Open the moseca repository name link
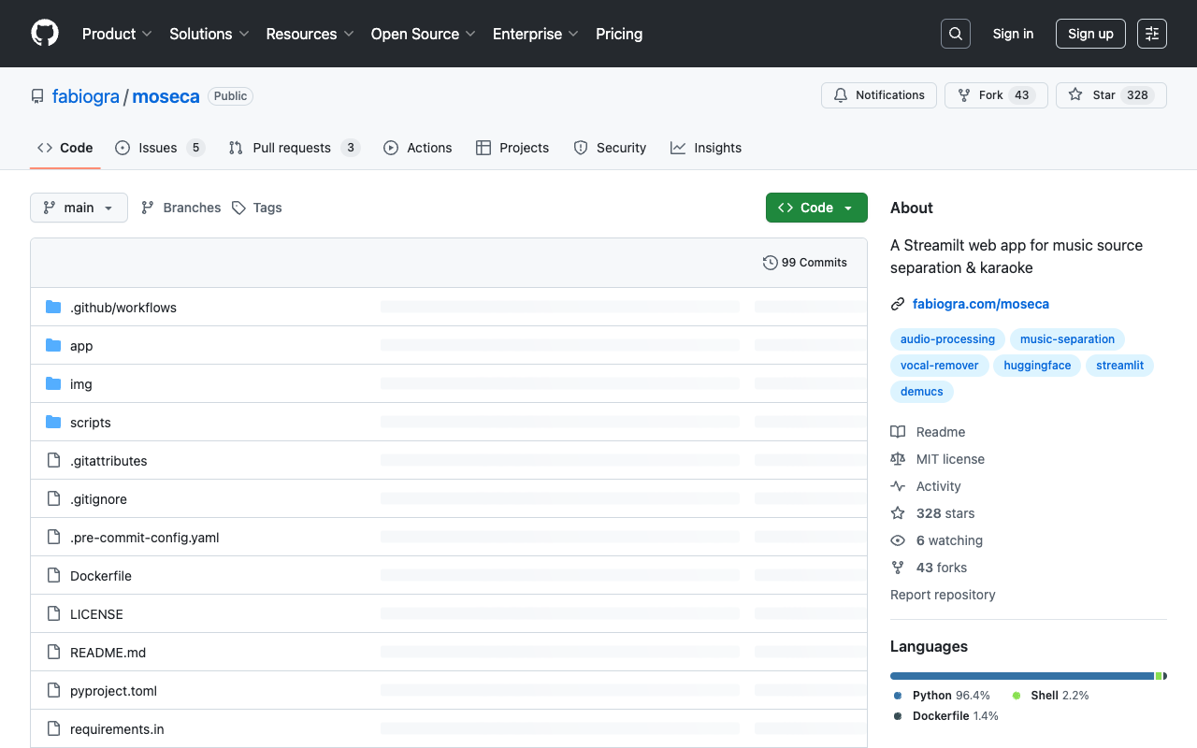The height and width of the screenshot is (748, 1197). point(166,96)
